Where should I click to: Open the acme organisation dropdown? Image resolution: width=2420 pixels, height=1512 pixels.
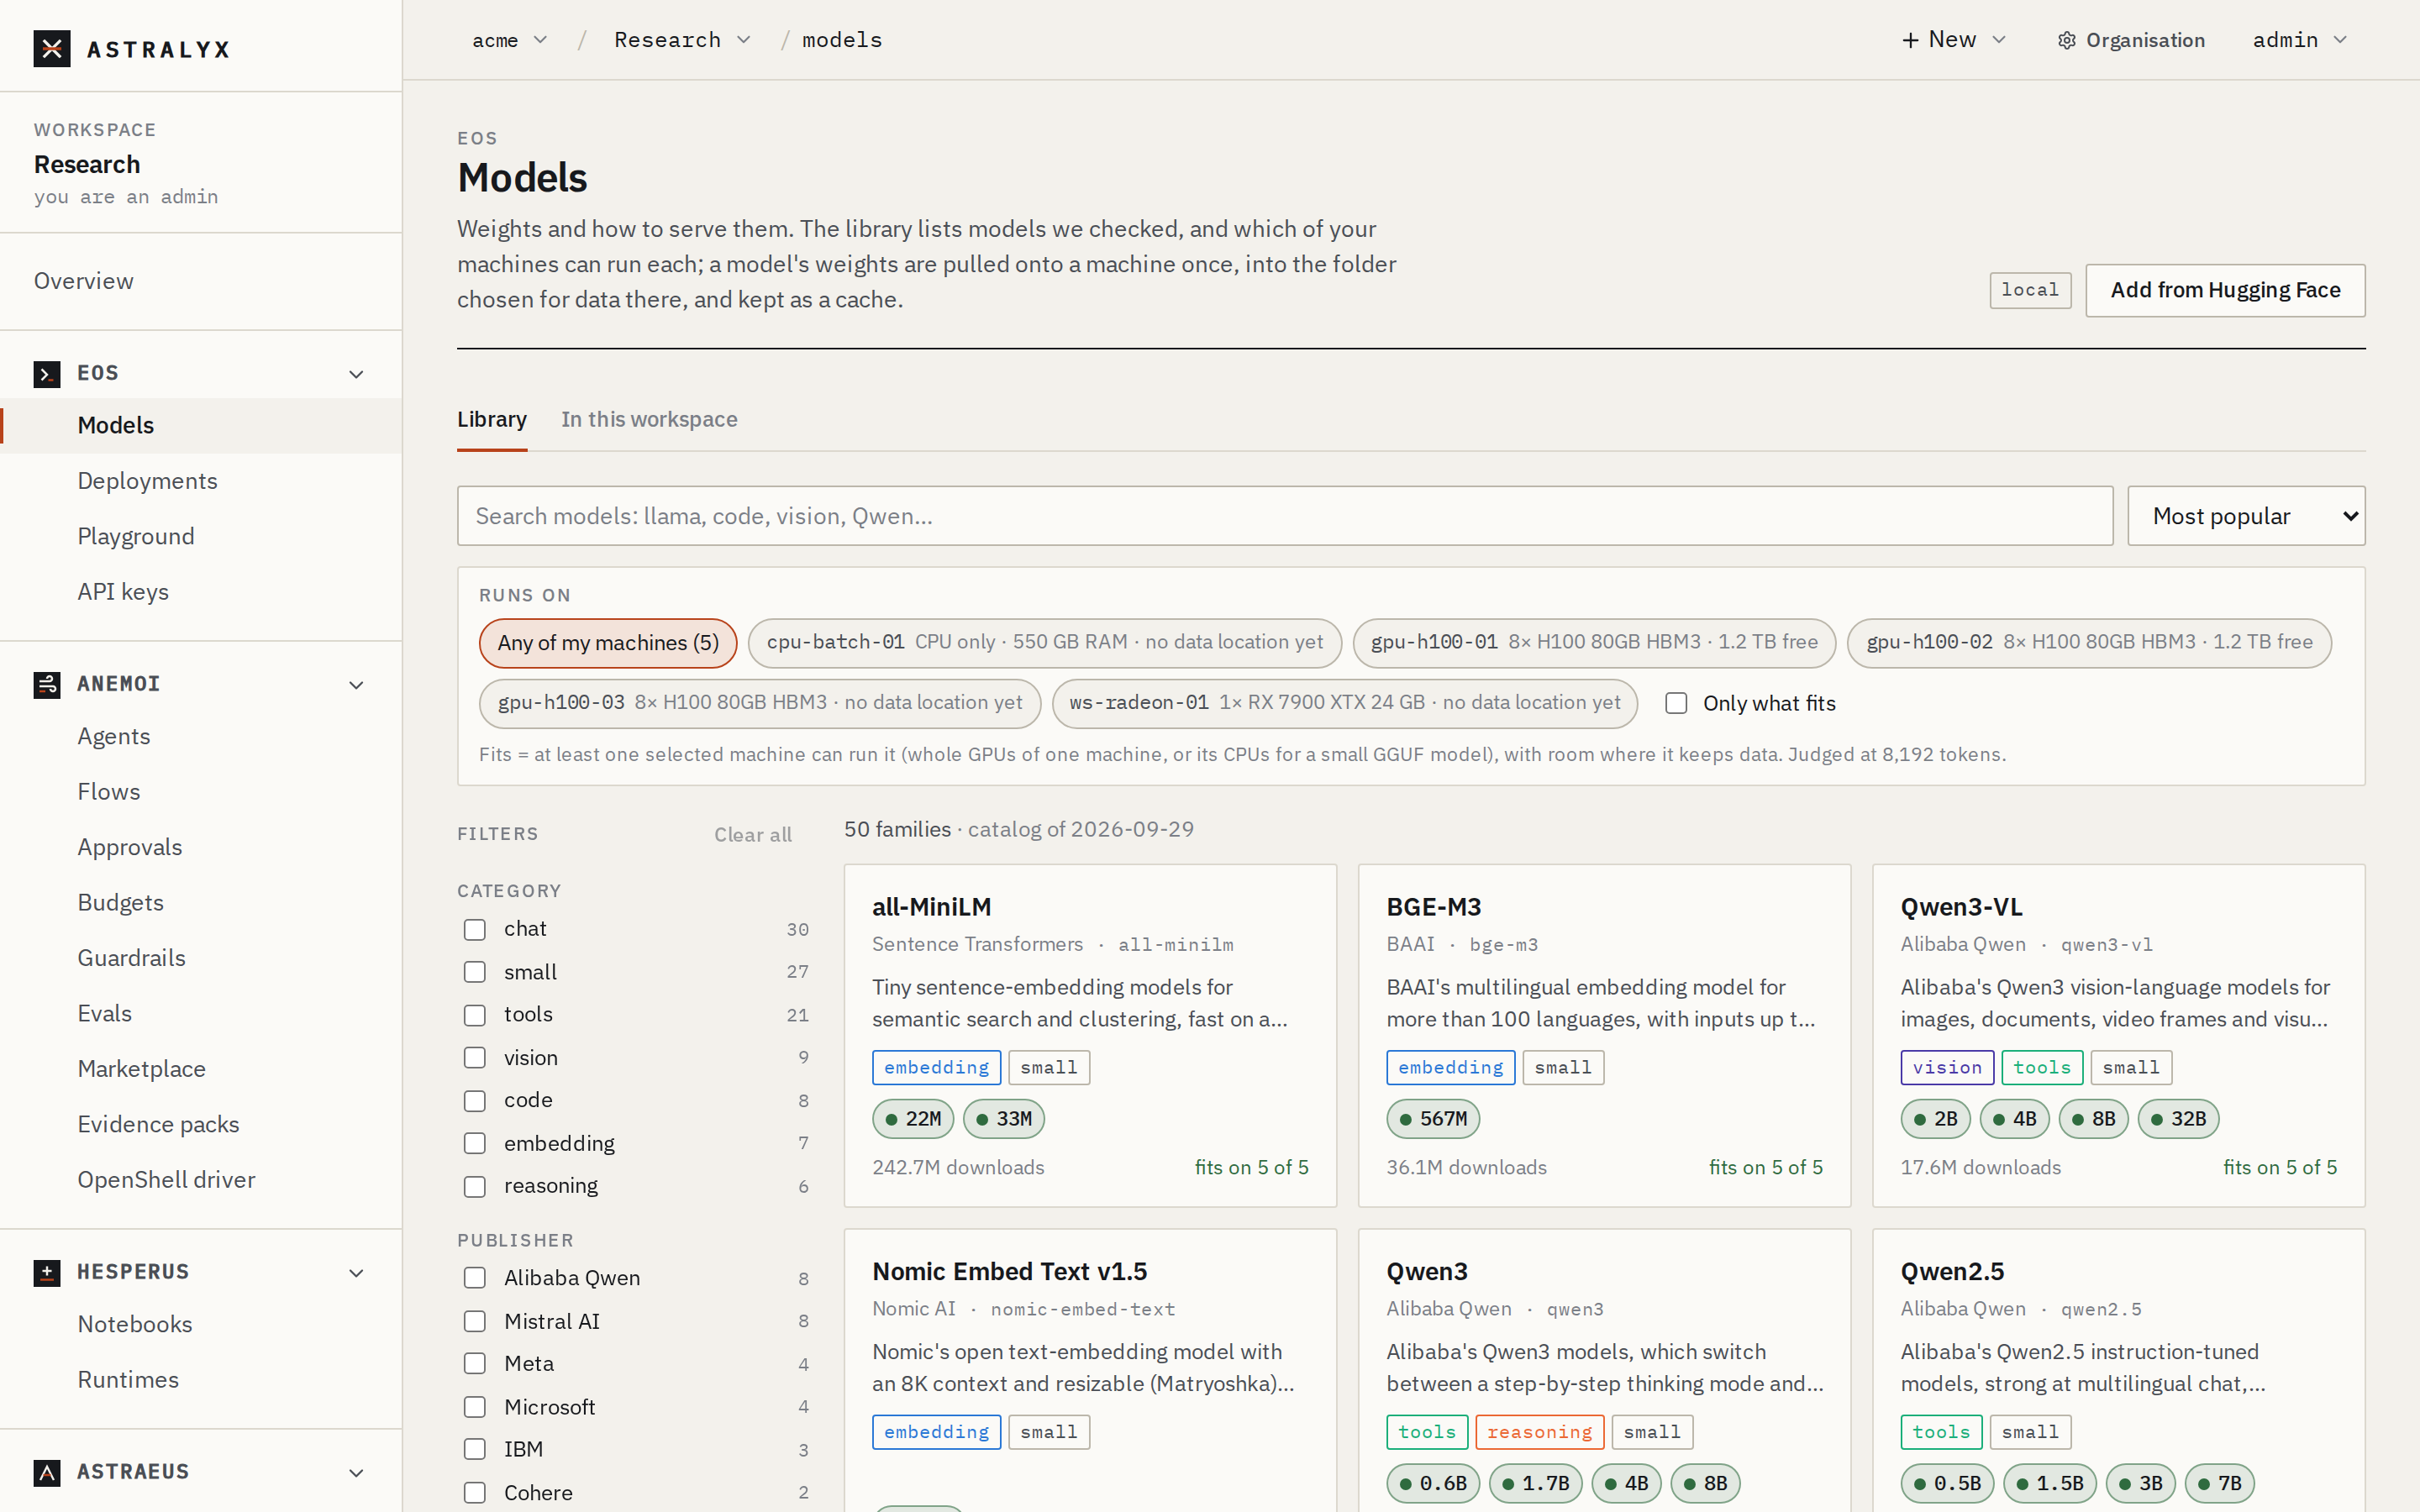click(510, 40)
